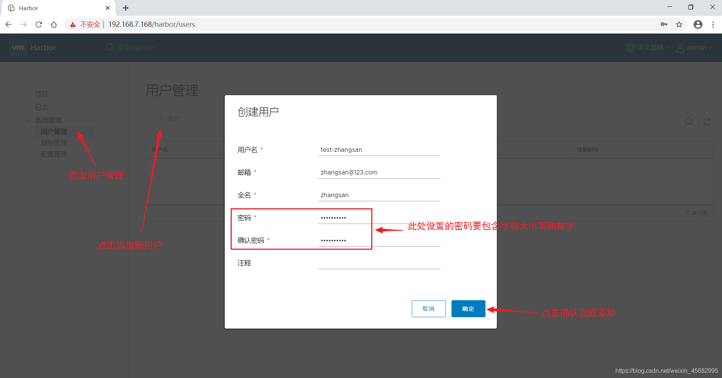The width and height of the screenshot is (722, 378).
Task: Open the admin user dropdown
Action: pos(694,48)
